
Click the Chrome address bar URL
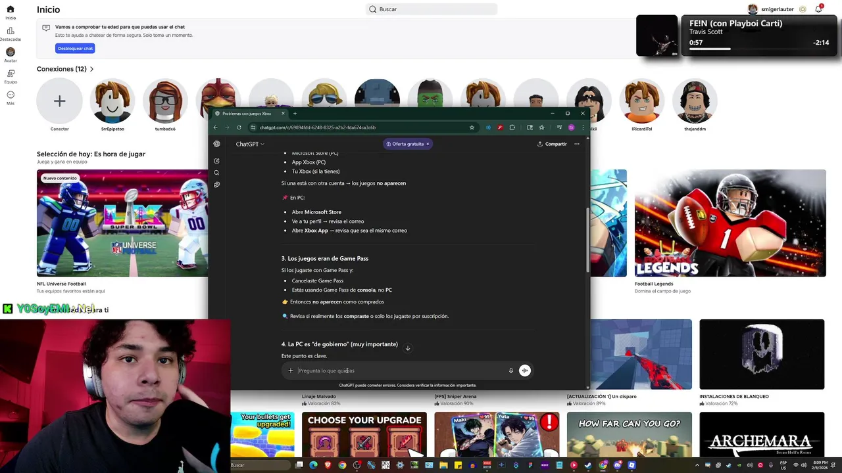pyautogui.click(x=317, y=127)
